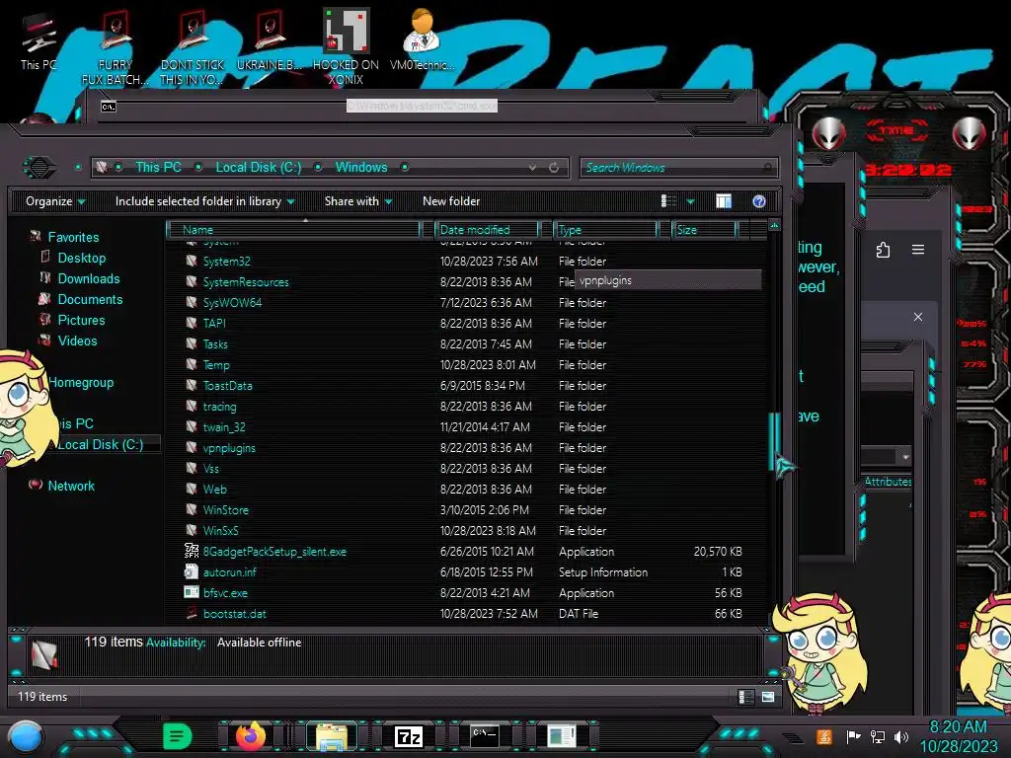The image size is (1011, 758).
Task: Click This PC in the address breadcrumb
Action: (158, 168)
